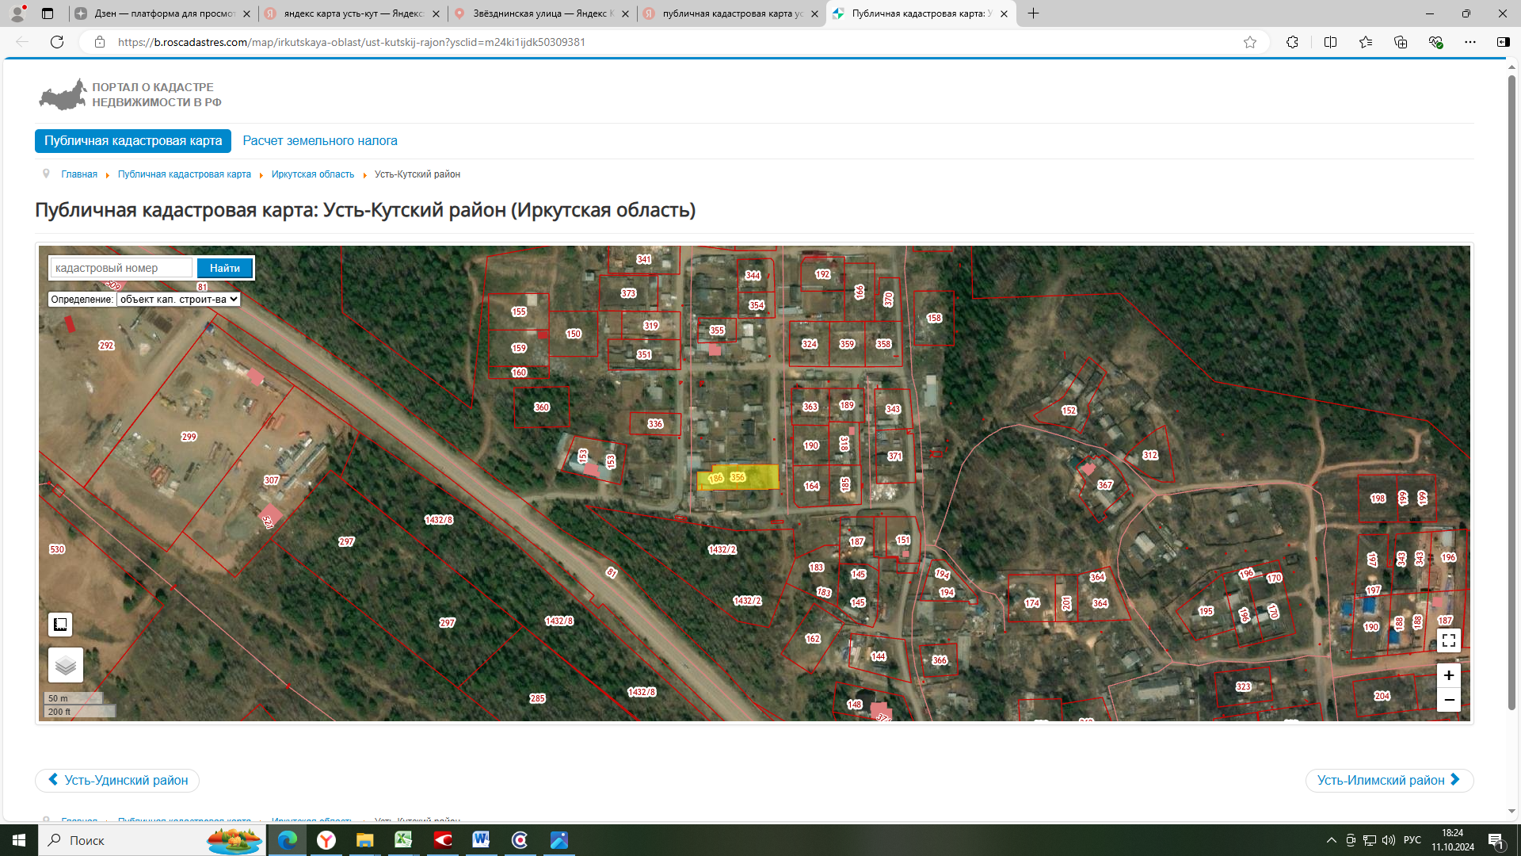Open browser settings and more menu
The height and width of the screenshot is (856, 1521).
[x=1470, y=42]
